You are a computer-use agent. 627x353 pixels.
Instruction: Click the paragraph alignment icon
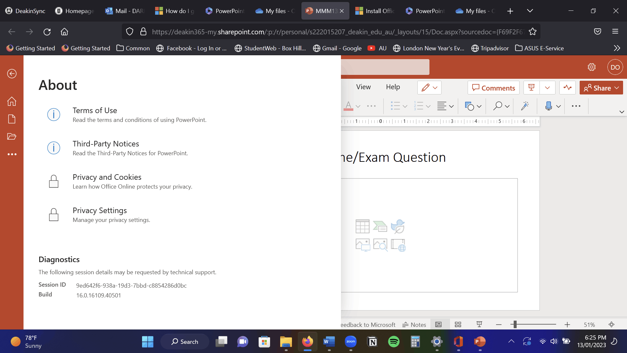pyautogui.click(x=442, y=106)
